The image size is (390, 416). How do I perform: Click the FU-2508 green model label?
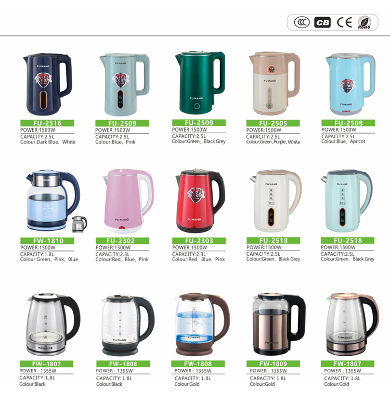point(348,123)
